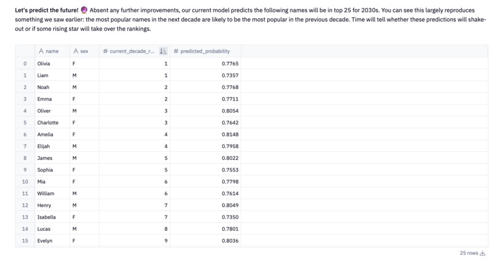Select the Evelyn name cell
495x264 pixels.
click(52, 241)
